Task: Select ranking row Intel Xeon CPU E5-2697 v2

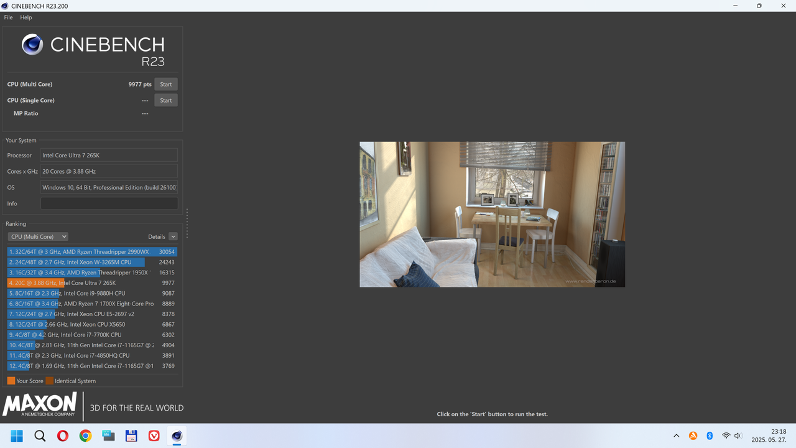Action: pyautogui.click(x=92, y=314)
